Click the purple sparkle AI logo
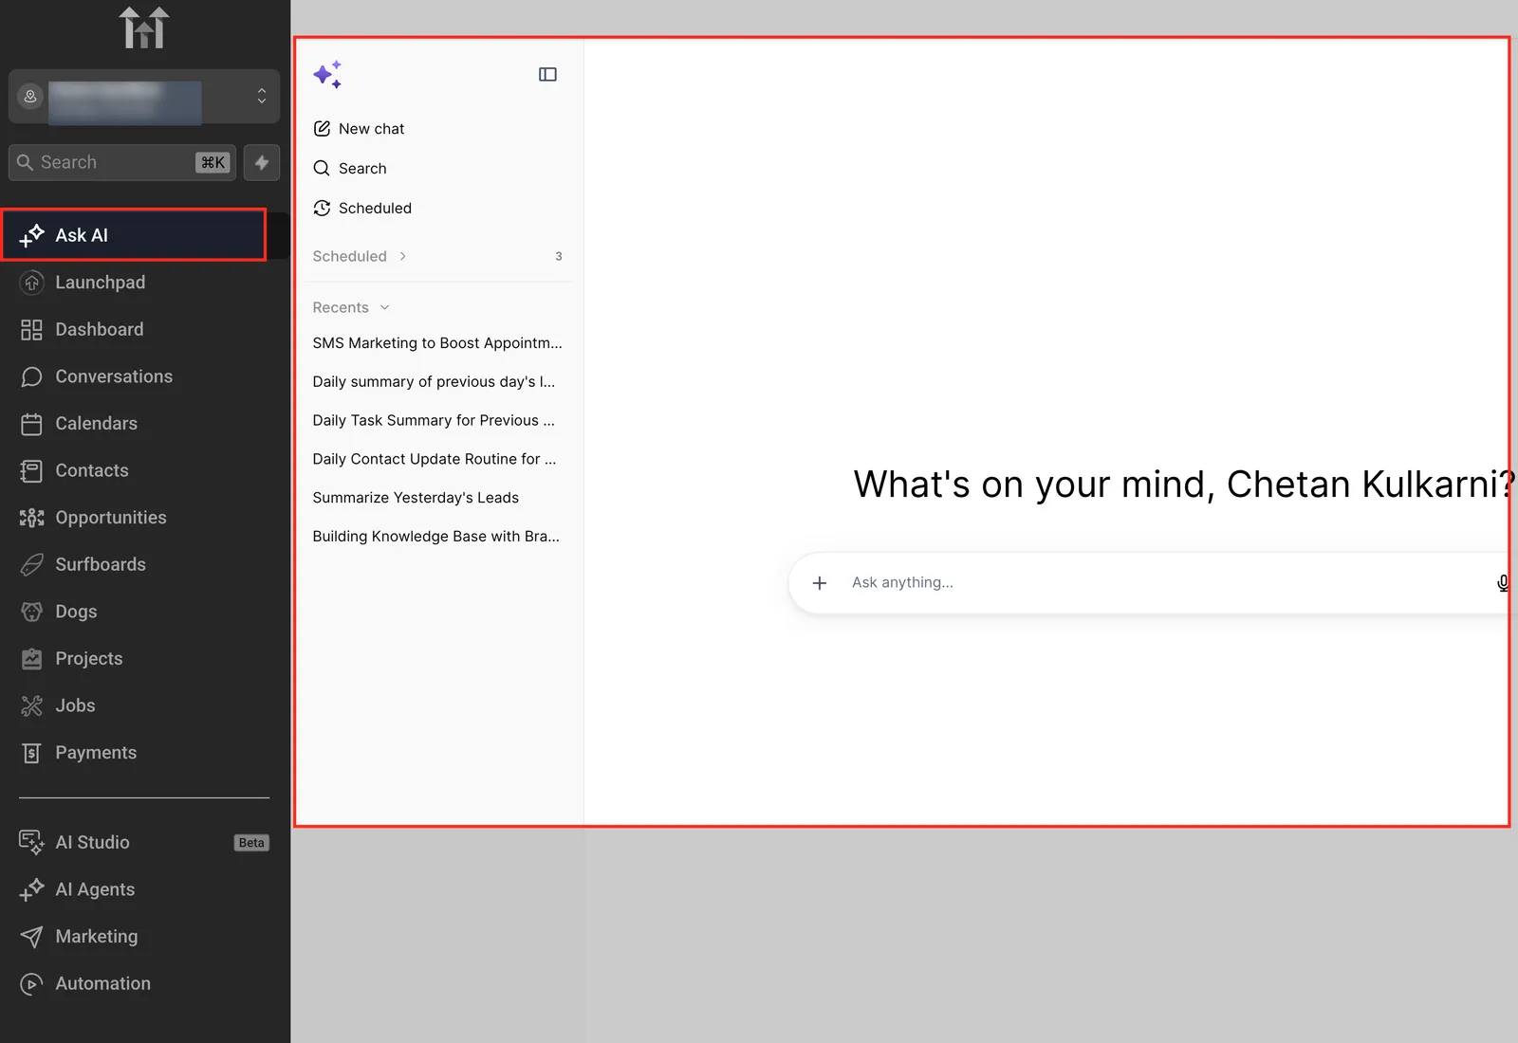 point(328,75)
